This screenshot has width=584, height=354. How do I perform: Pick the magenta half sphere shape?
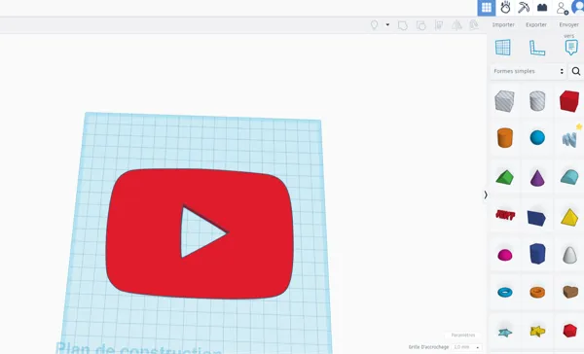click(x=505, y=255)
